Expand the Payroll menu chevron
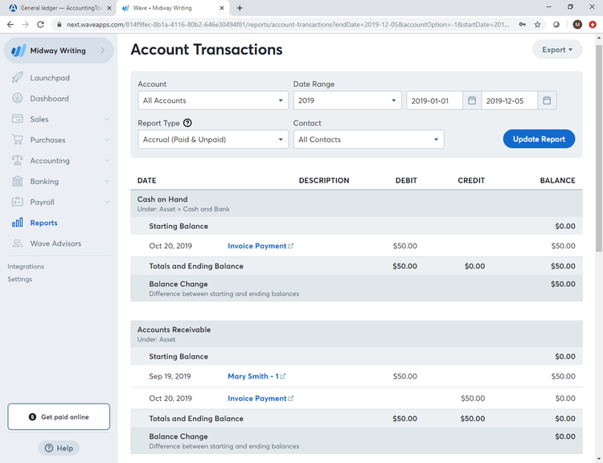 (107, 202)
